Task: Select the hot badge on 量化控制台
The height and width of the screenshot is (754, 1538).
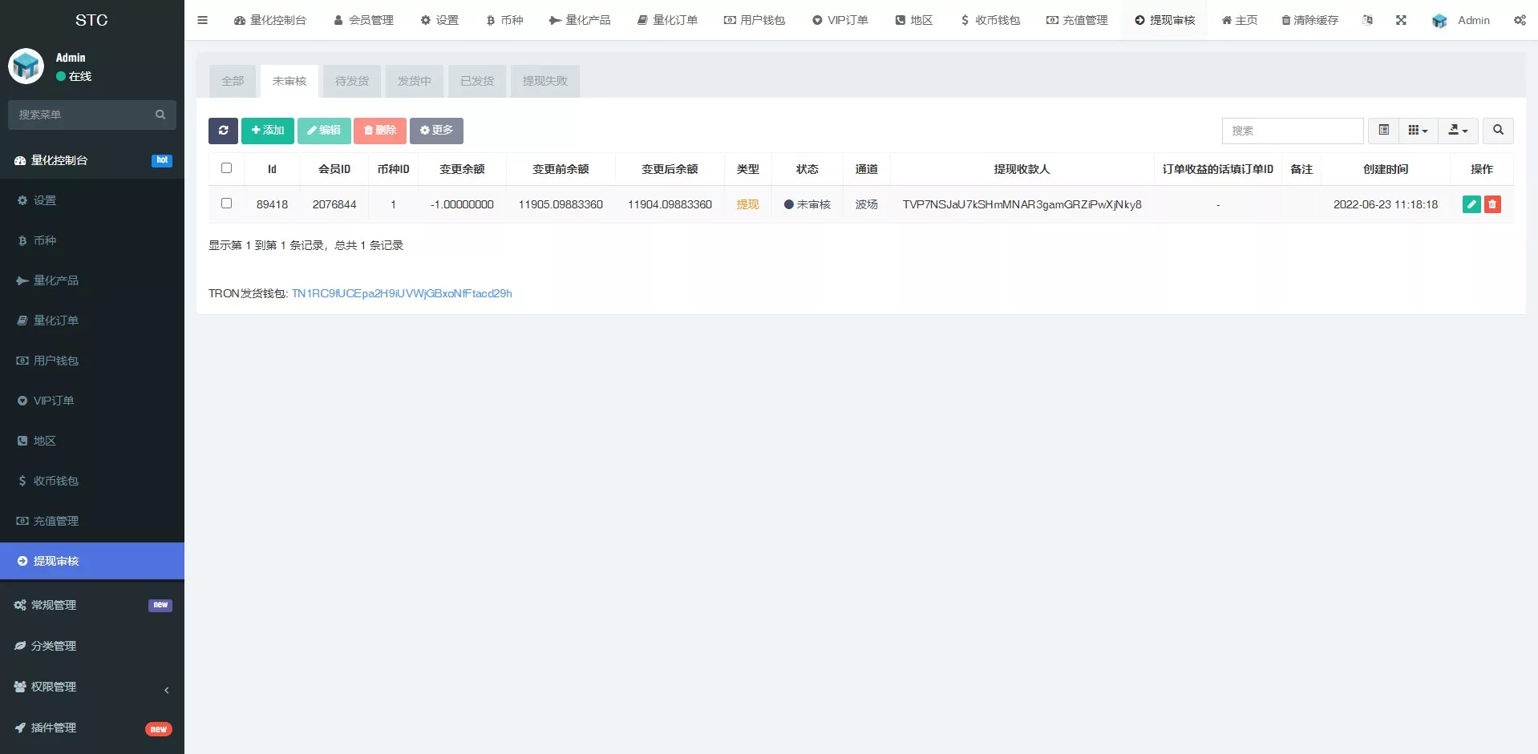Action: pyautogui.click(x=162, y=160)
